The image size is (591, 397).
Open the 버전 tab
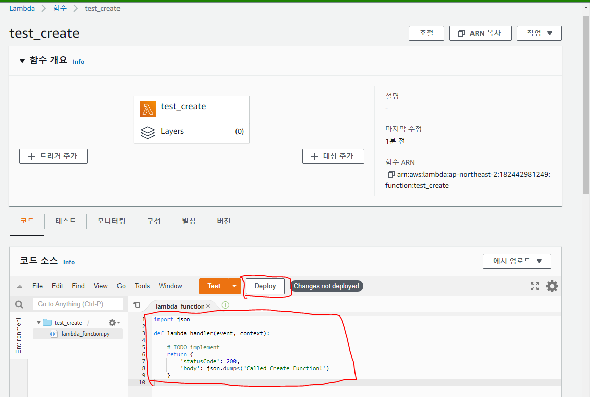tap(224, 221)
